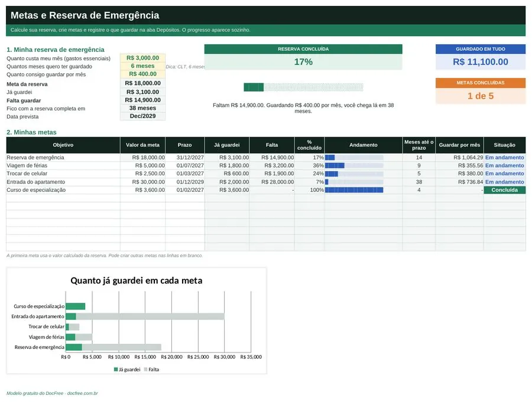
Task: Click the 'Minhas metas' section heading
Action: tap(31, 132)
